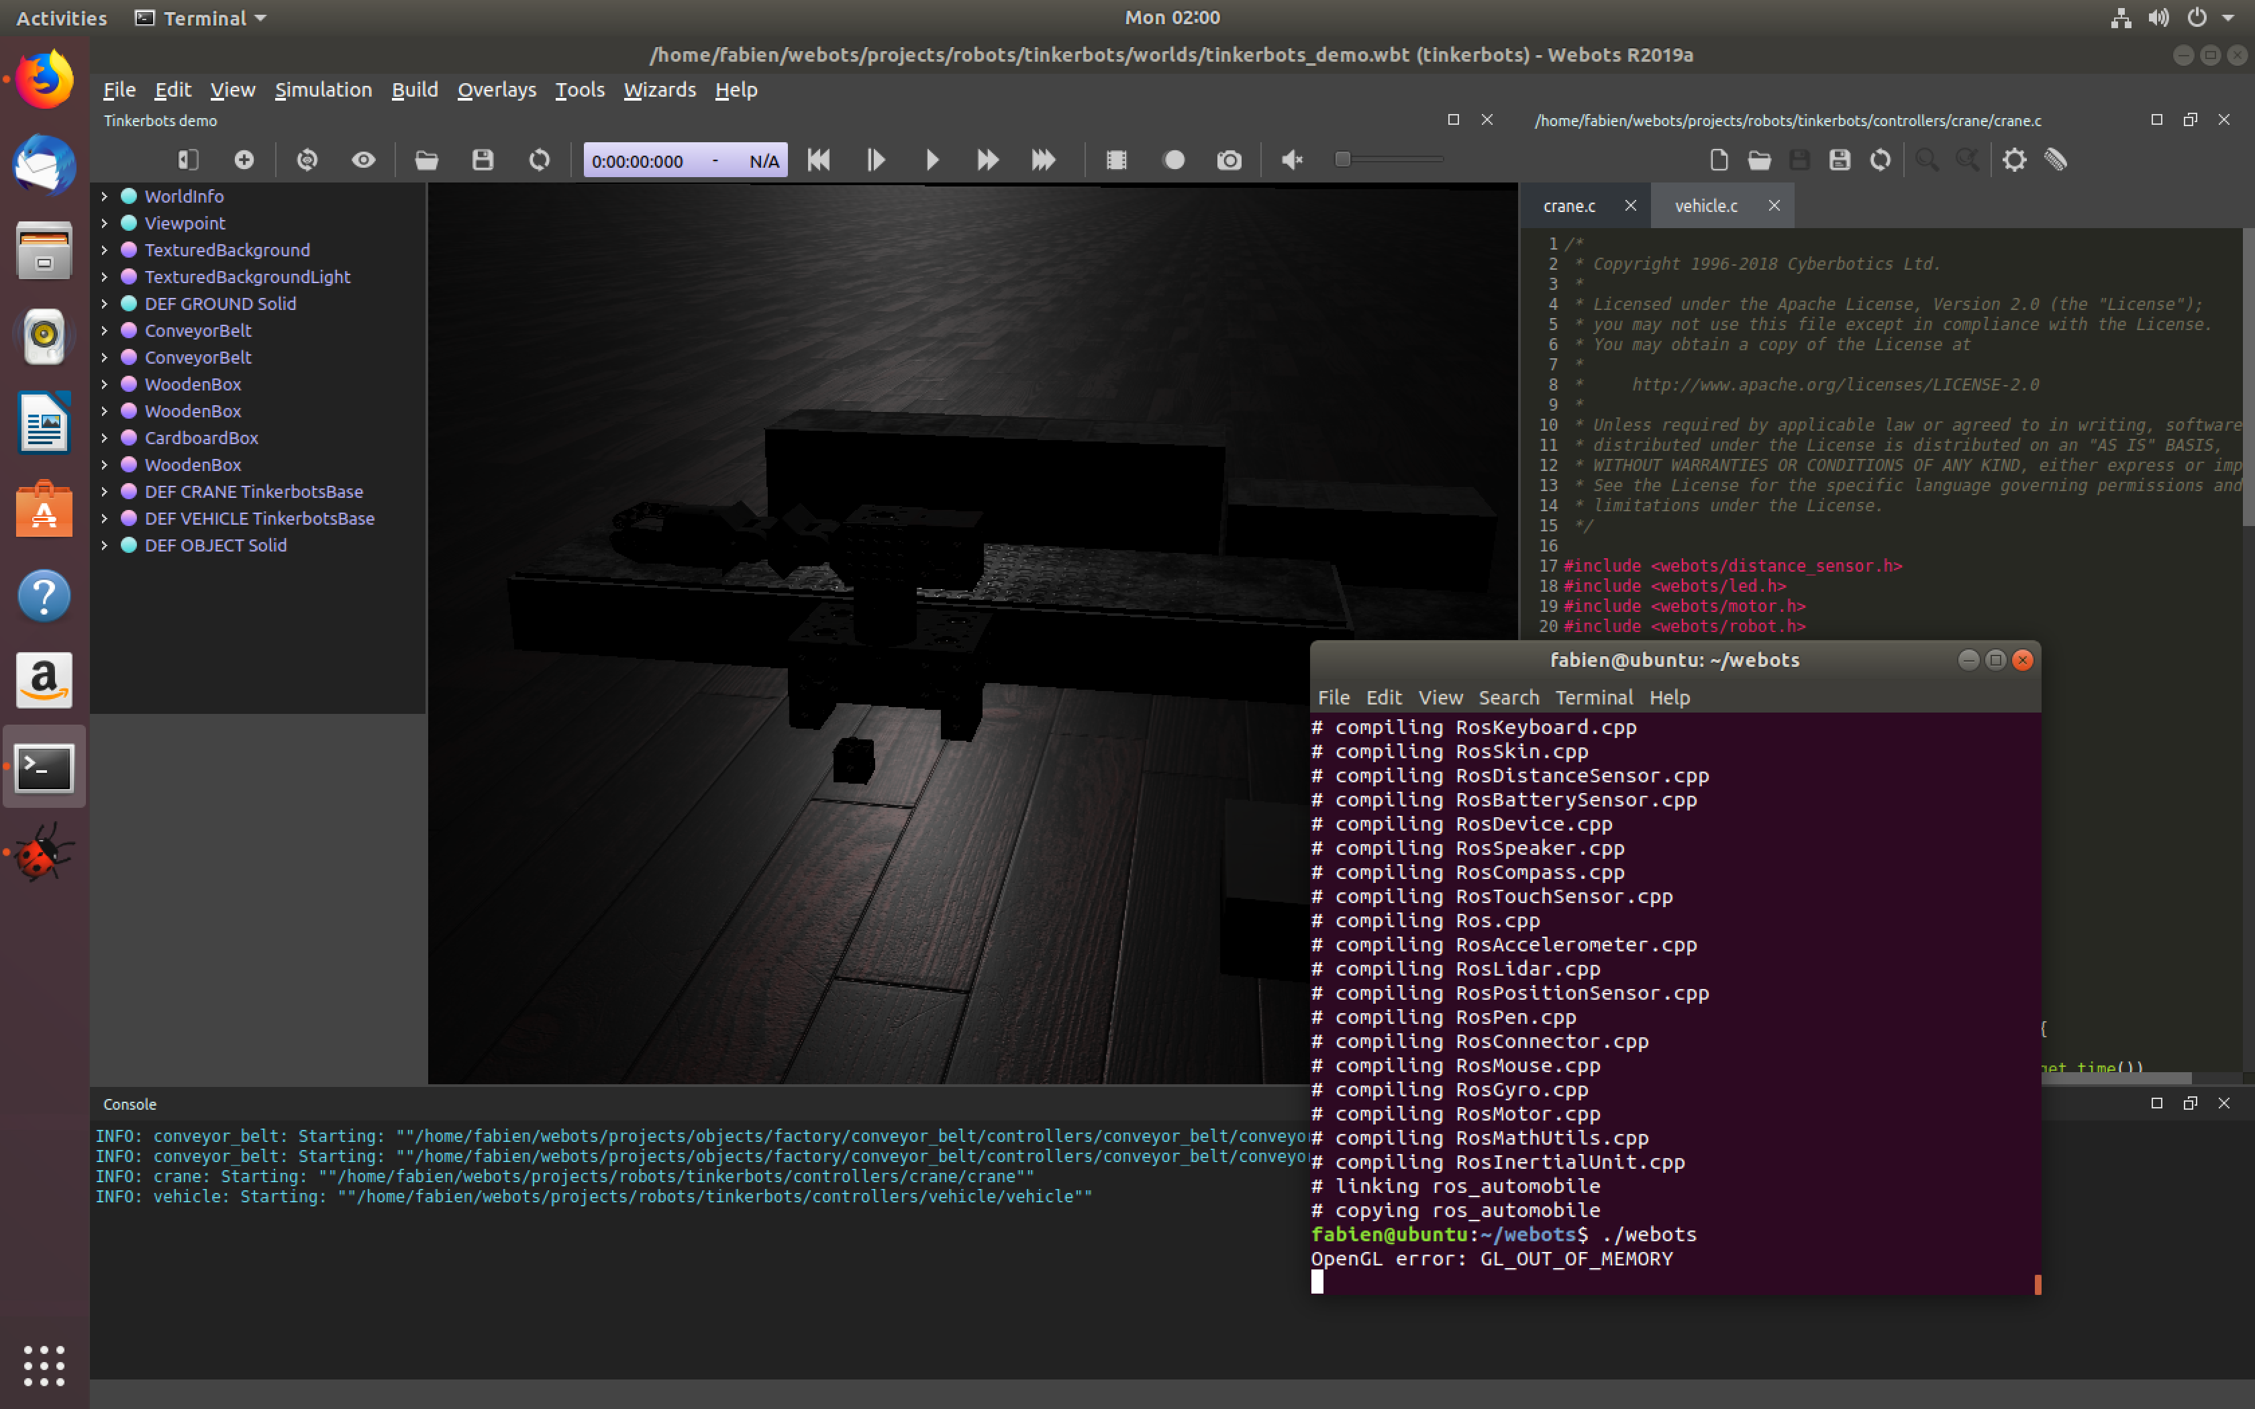2255x1409 pixels.
Task: Expand the DEF CRANE TinkerbotsBase node
Action: (x=103, y=491)
